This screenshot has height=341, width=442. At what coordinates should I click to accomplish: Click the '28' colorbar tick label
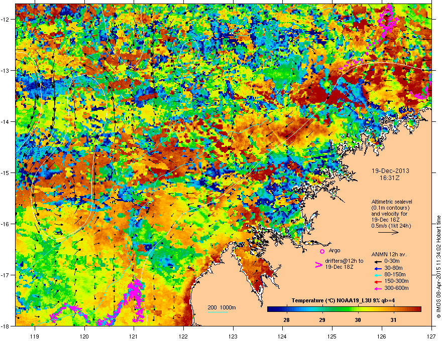tap(286, 320)
